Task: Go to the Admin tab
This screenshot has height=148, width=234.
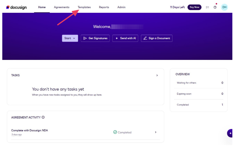Action: pos(121,7)
